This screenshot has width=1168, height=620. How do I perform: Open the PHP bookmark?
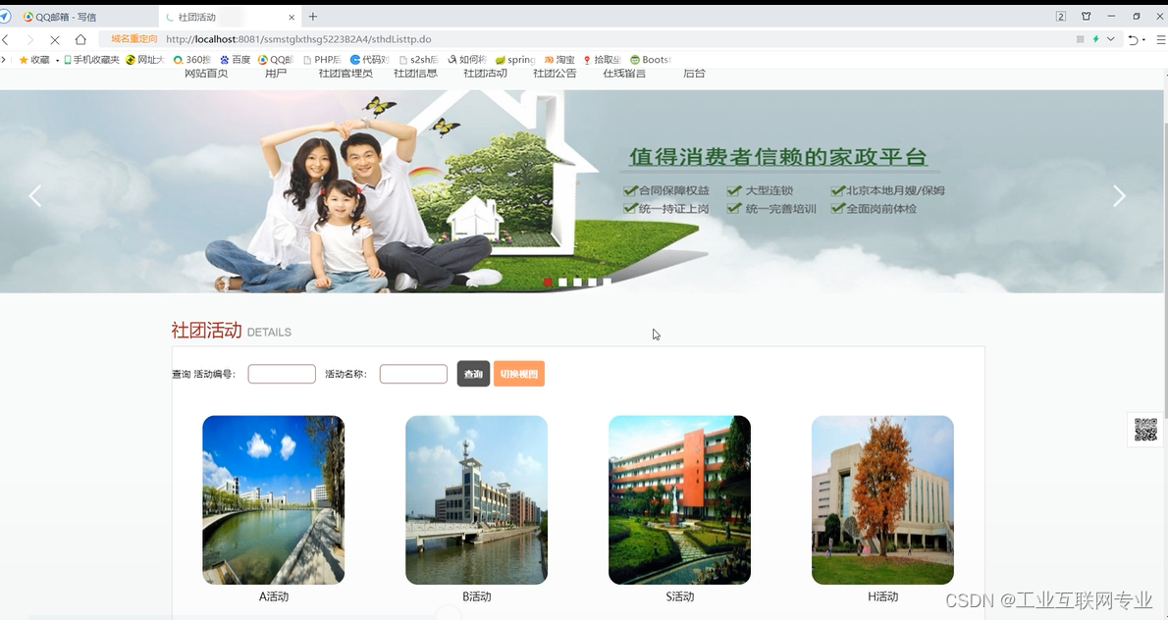pos(322,60)
